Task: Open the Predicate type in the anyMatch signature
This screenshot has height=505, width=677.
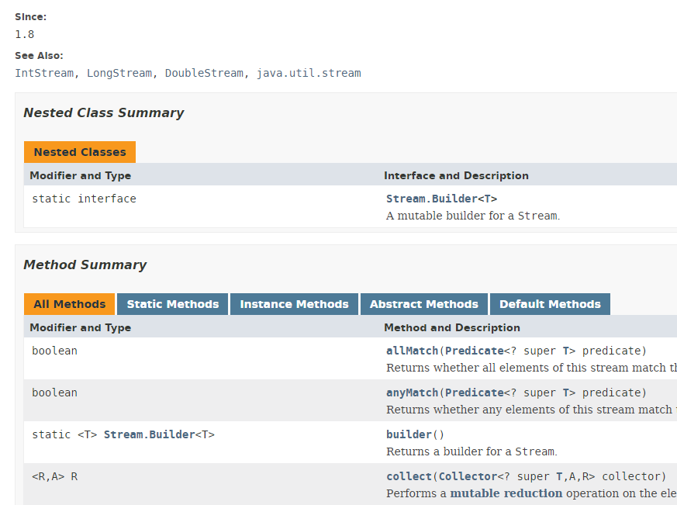Action: [x=474, y=393]
